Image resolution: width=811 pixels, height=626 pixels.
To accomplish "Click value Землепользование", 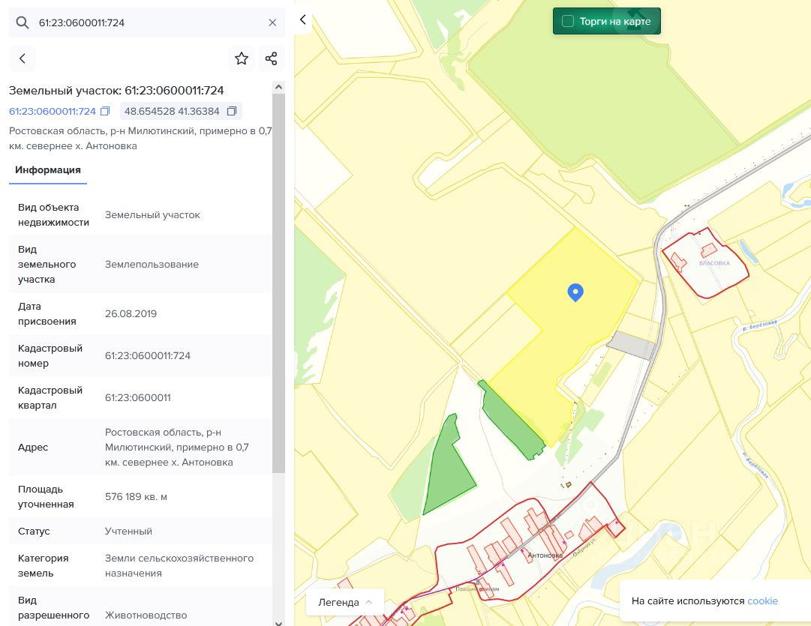I will pyautogui.click(x=152, y=264).
